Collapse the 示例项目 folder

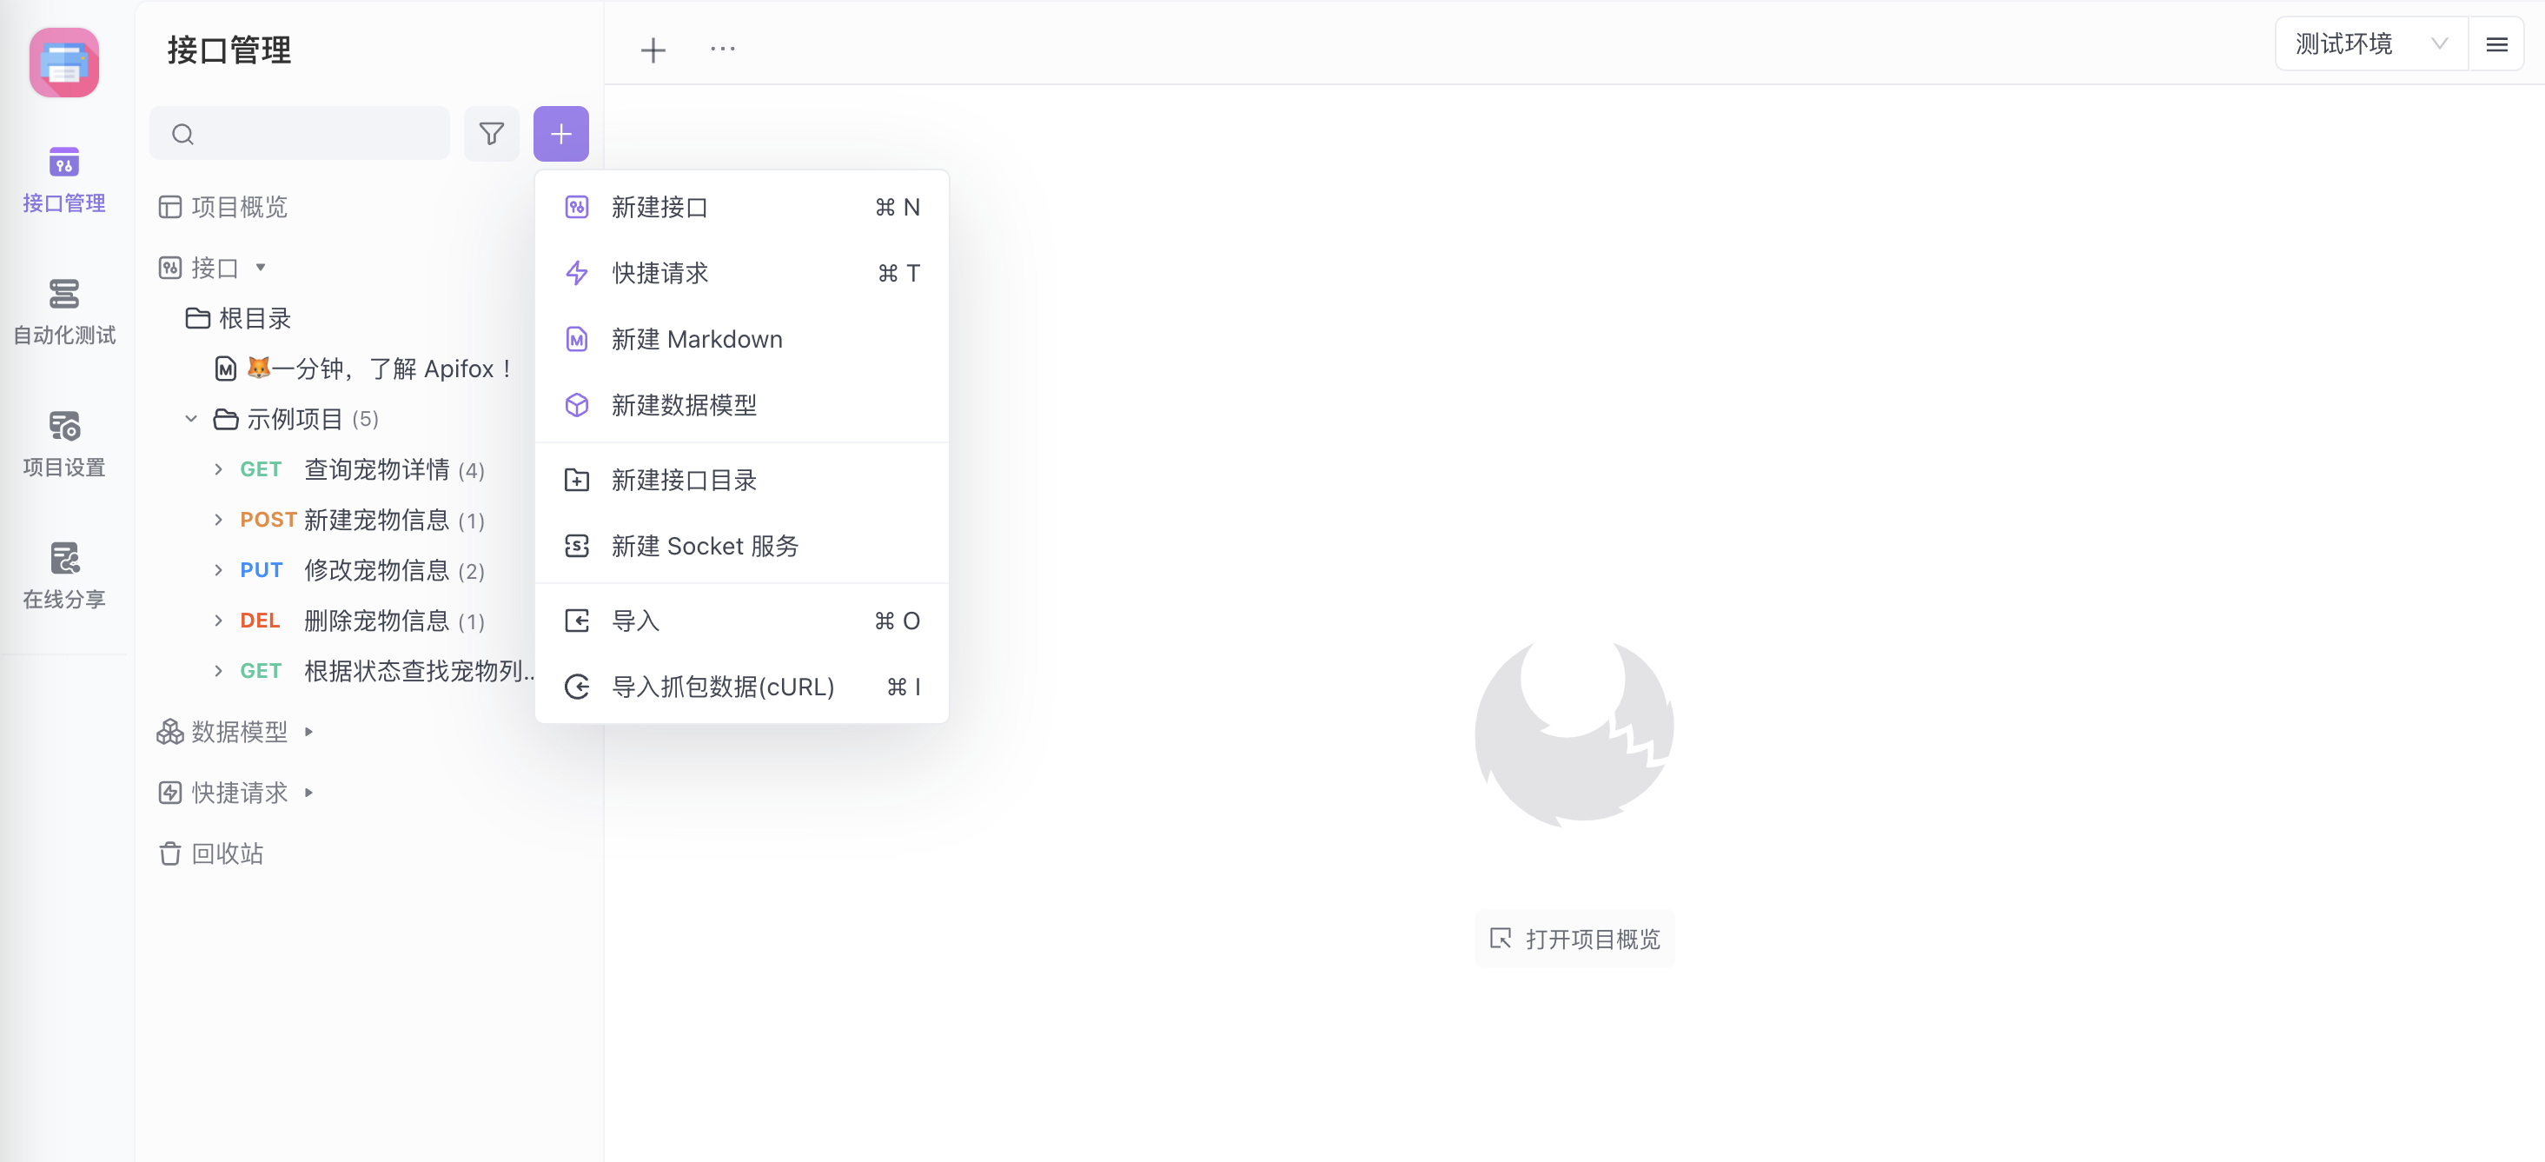click(x=190, y=418)
